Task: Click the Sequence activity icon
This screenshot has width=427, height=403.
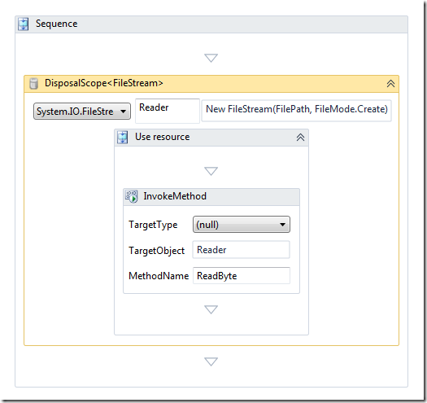Action: coord(23,24)
